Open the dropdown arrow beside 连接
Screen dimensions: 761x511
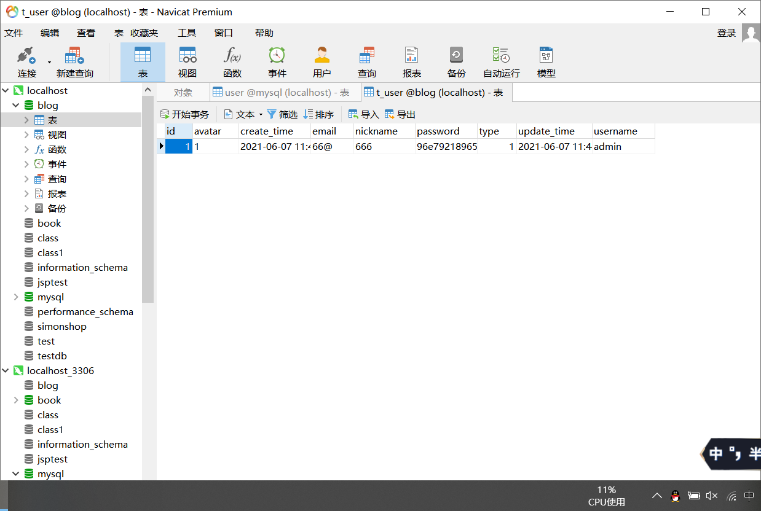(49, 62)
